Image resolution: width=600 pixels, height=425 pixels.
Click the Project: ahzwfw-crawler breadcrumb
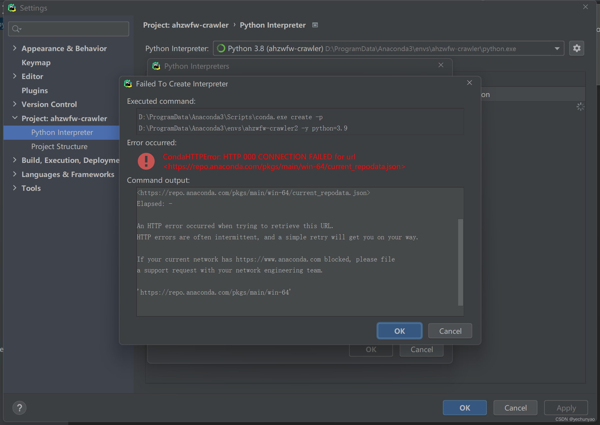(x=186, y=25)
